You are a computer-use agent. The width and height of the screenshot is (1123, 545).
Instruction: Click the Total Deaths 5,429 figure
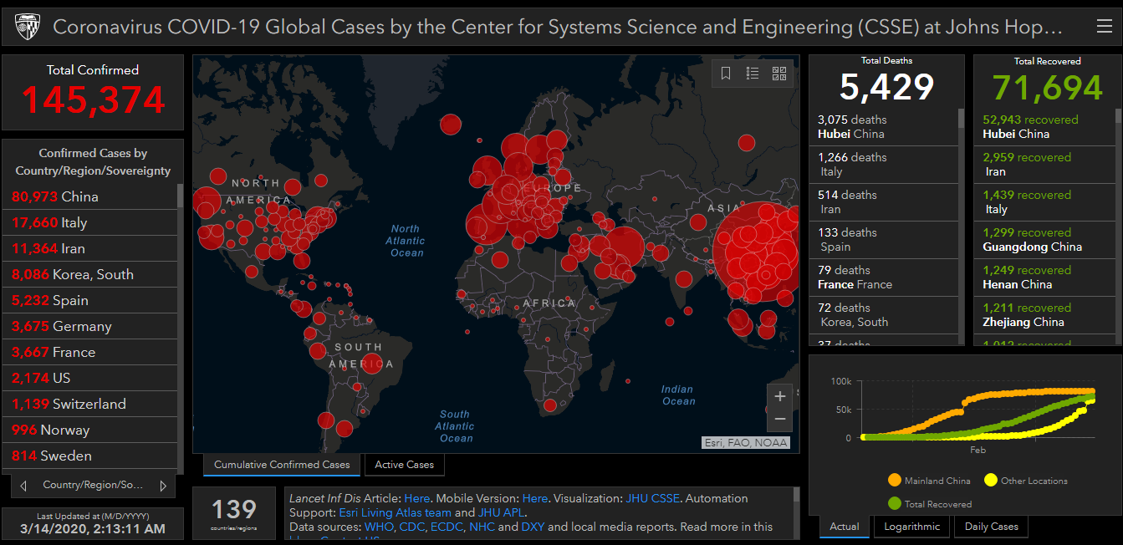pyautogui.click(x=886, y=87)
